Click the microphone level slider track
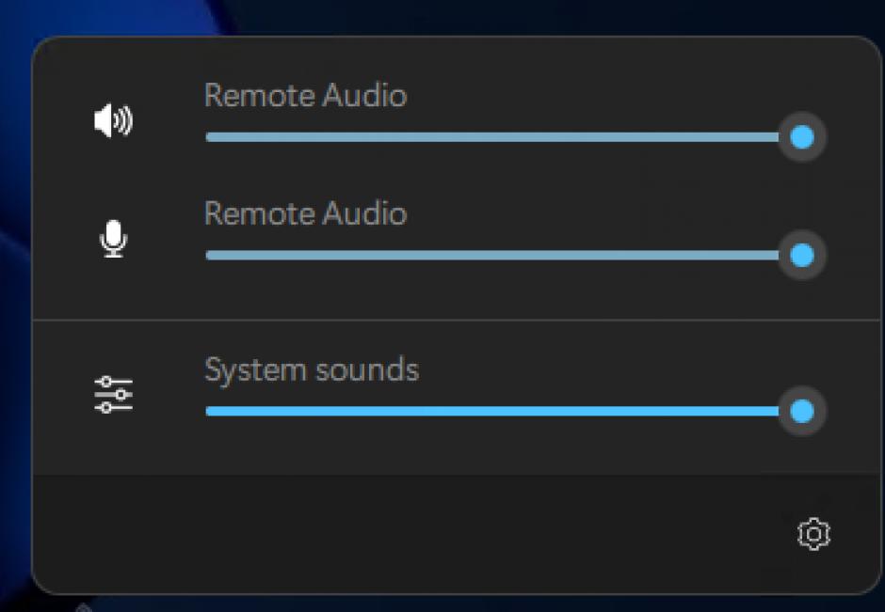Screen dimensions: 885x612 click(x=490, y=255)
